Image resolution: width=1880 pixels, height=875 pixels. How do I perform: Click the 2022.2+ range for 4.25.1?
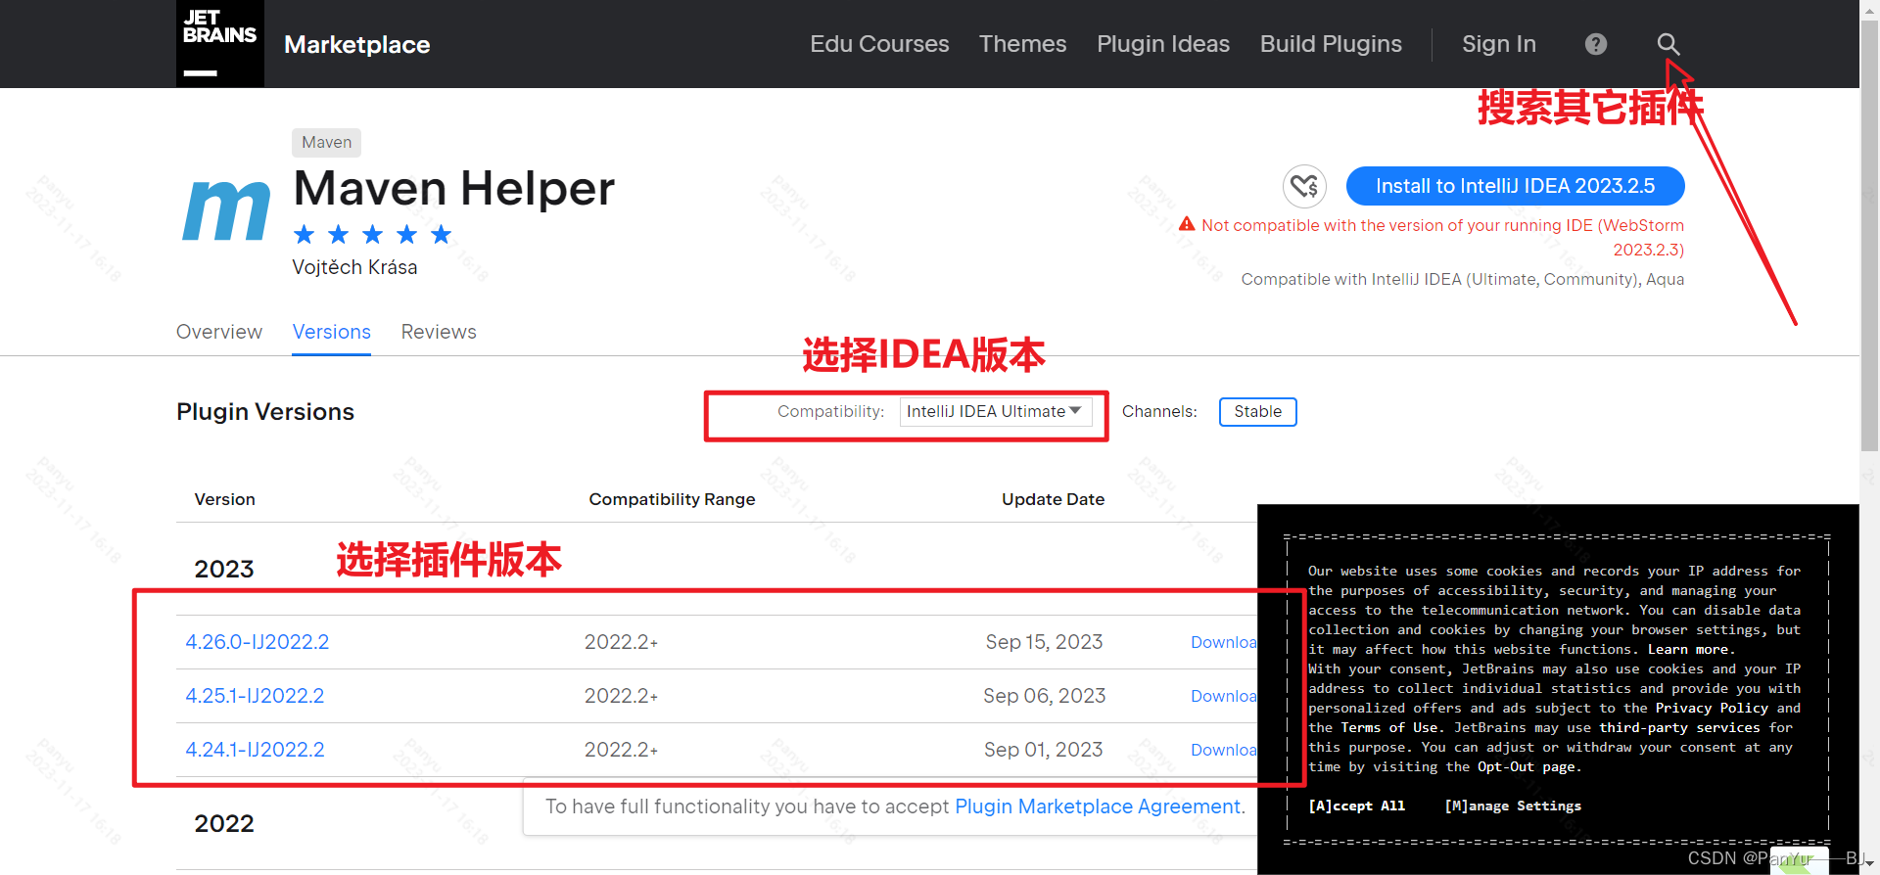[621, 696]
